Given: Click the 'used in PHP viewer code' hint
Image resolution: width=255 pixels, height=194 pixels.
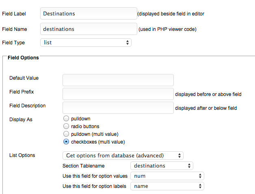Looking at the screenshot, I should tap(168, 29).
